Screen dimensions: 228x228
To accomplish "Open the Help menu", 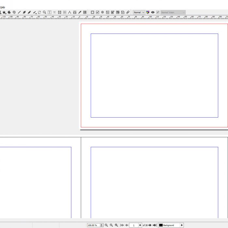I will pyautogui.click(x=3, y=7).
